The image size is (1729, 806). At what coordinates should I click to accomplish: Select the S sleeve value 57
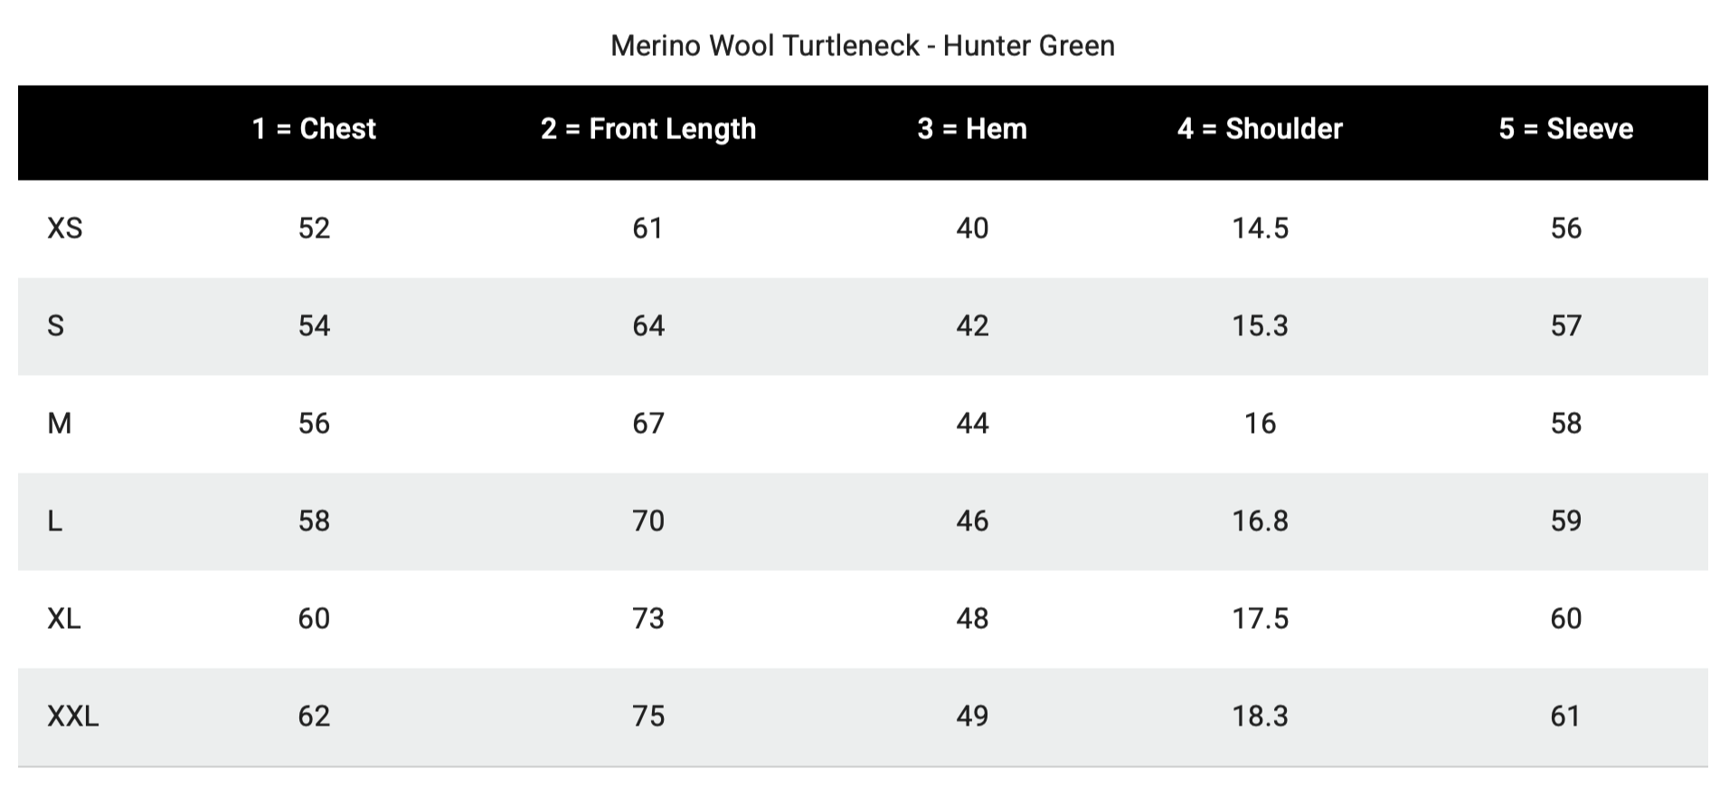[x=1565, y=326]
